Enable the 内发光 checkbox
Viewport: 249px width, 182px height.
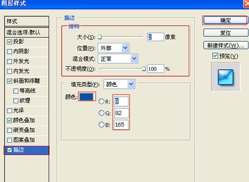coord(9,71)
